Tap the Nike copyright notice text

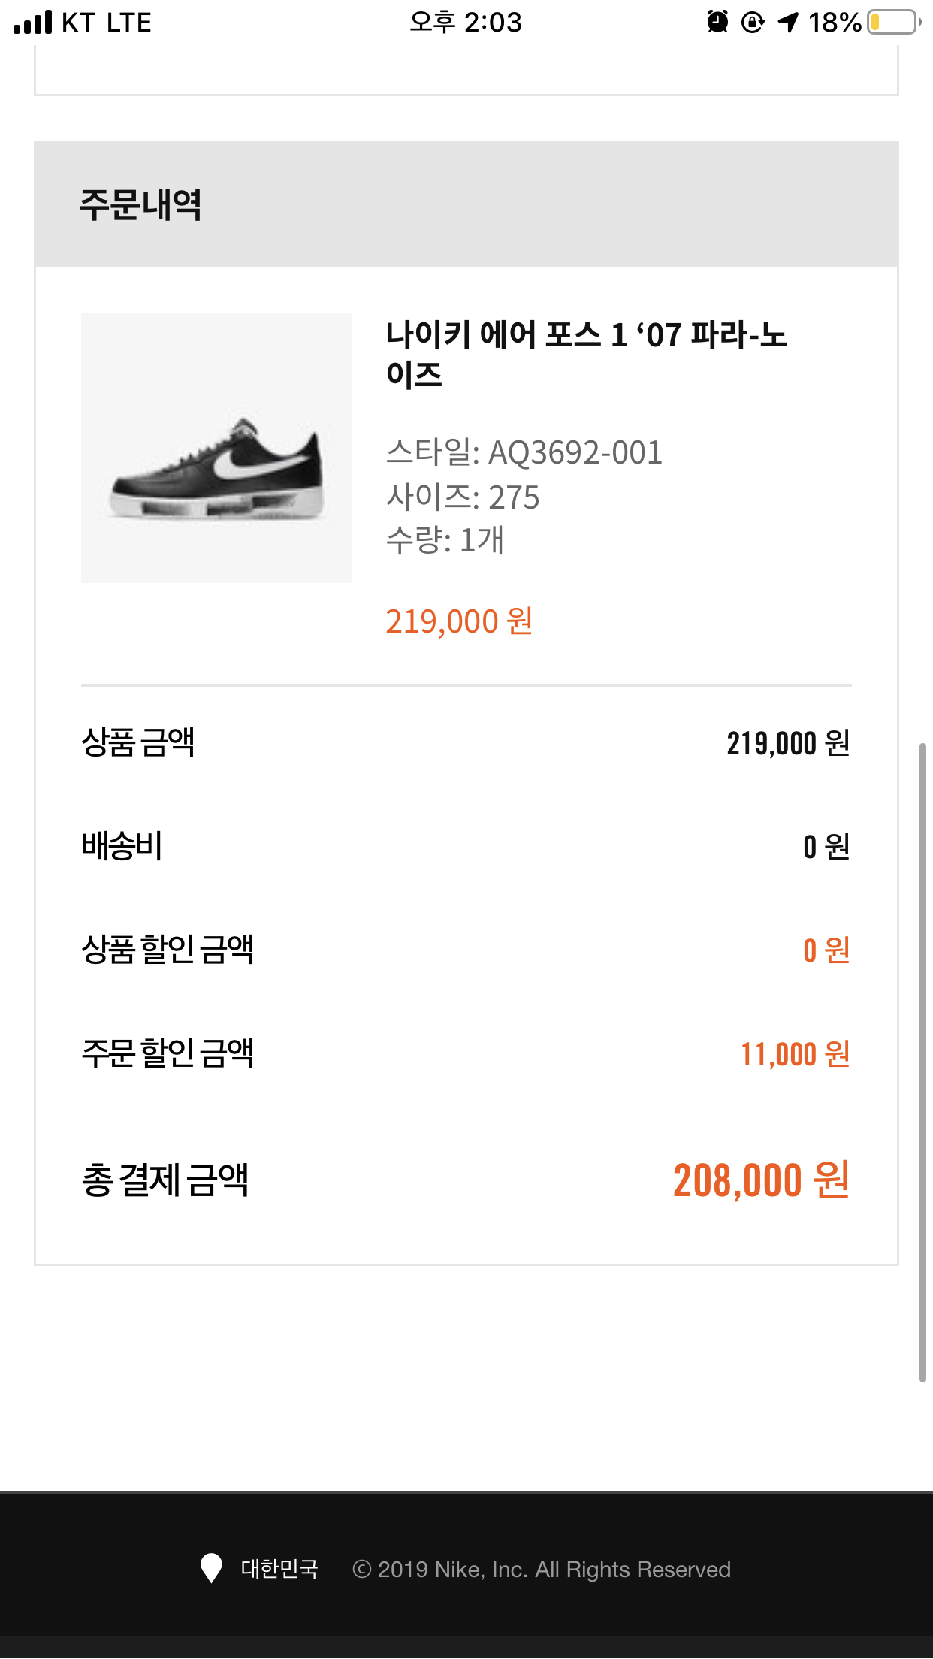[541, 1570]
